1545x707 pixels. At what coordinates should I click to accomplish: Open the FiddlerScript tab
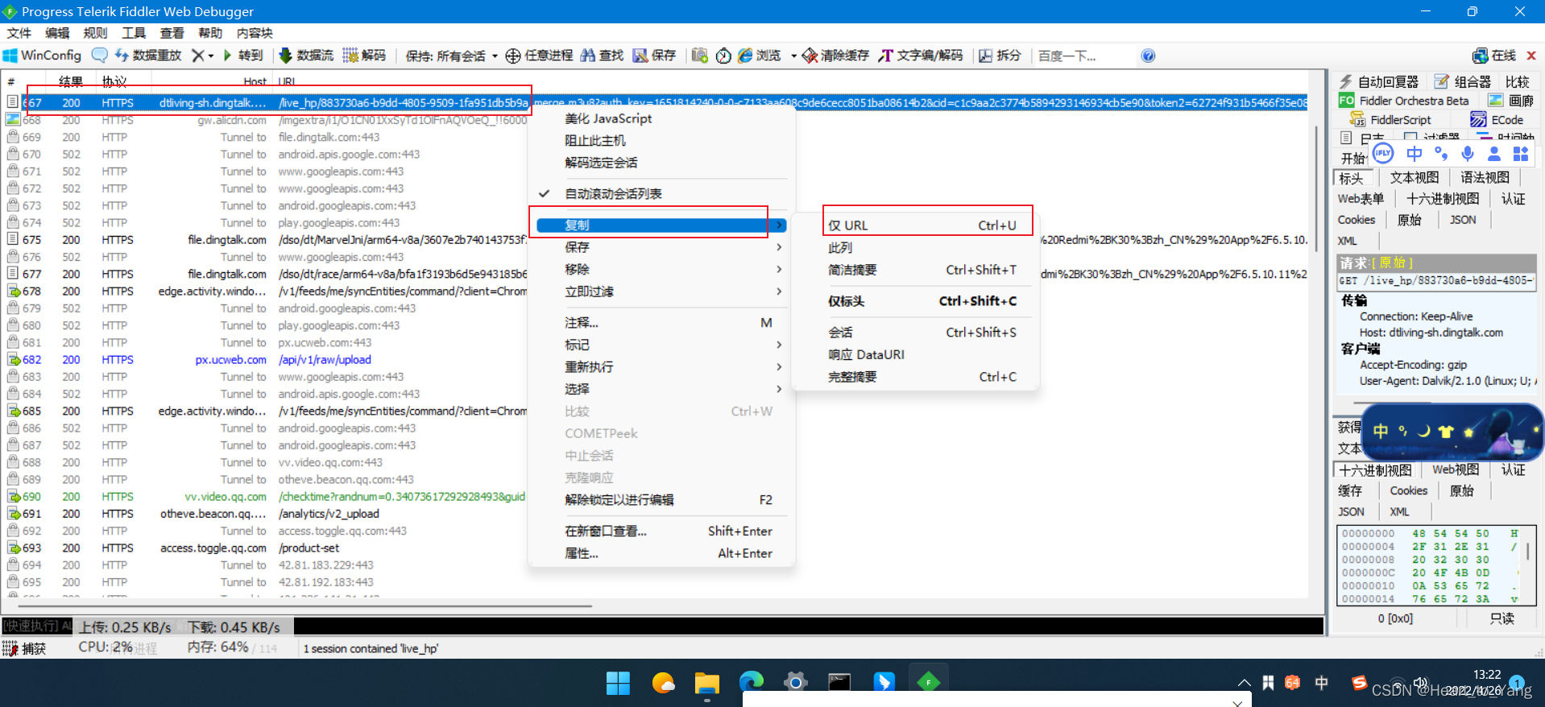click(x=1390, y=120)
